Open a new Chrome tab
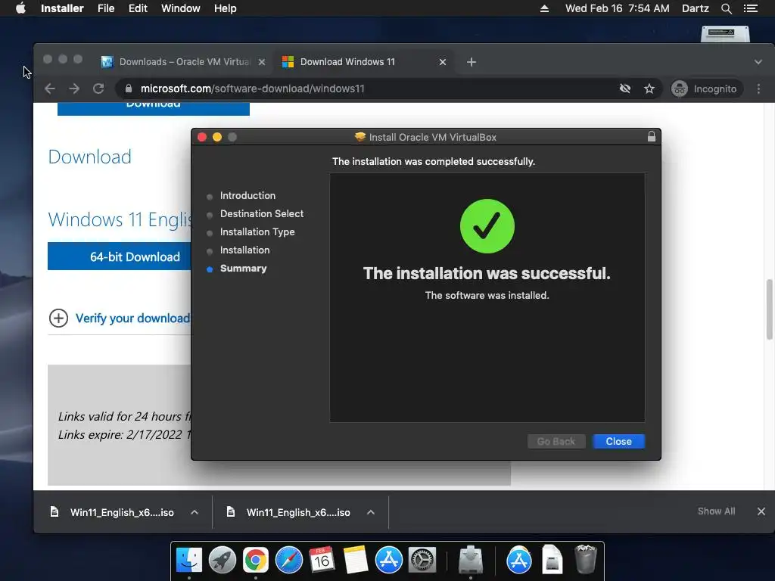The image size is (775, 581). coord(471,62)
